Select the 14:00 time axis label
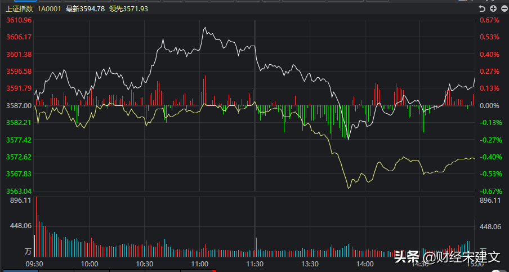Viewport: 509px width, 272px height. click(x=365, y=264)
